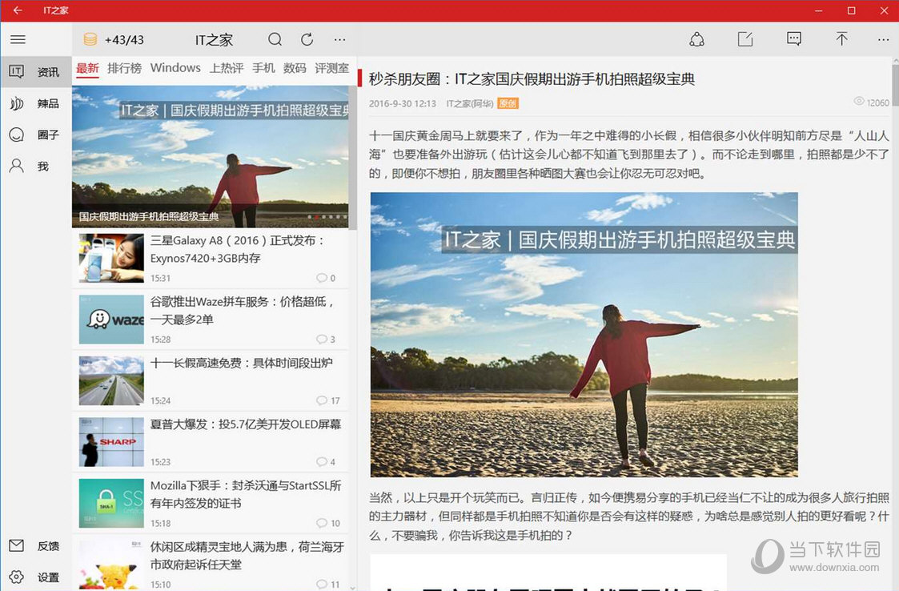
Task: Click the 11 comments bubble
Action: [x=328, y=585]
